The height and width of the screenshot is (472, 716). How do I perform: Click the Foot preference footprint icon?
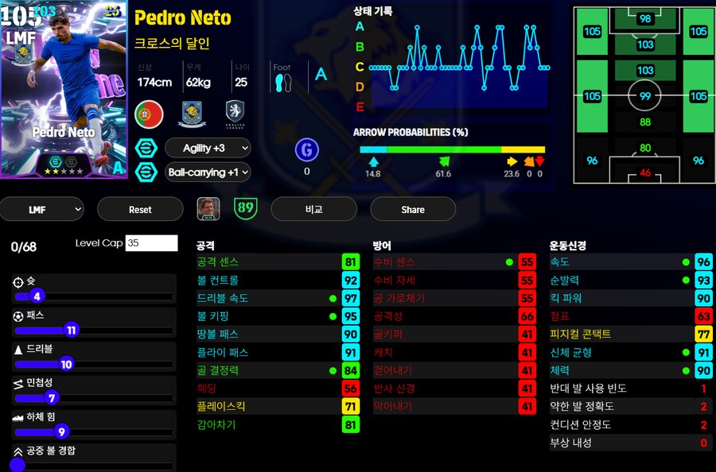[282, 83]
